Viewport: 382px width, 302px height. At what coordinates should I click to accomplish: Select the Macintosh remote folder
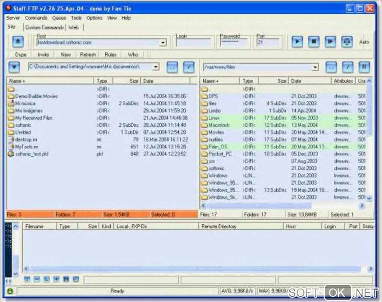219,125
